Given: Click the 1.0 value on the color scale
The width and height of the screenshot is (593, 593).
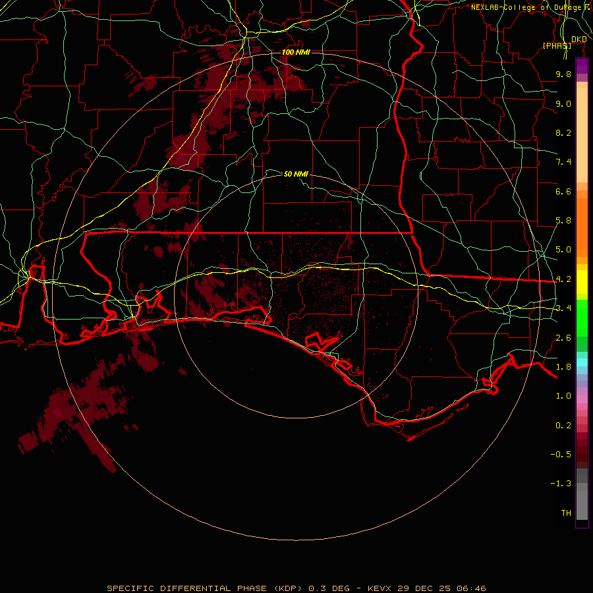Looking at the screenshot, I should coord(563,396).
